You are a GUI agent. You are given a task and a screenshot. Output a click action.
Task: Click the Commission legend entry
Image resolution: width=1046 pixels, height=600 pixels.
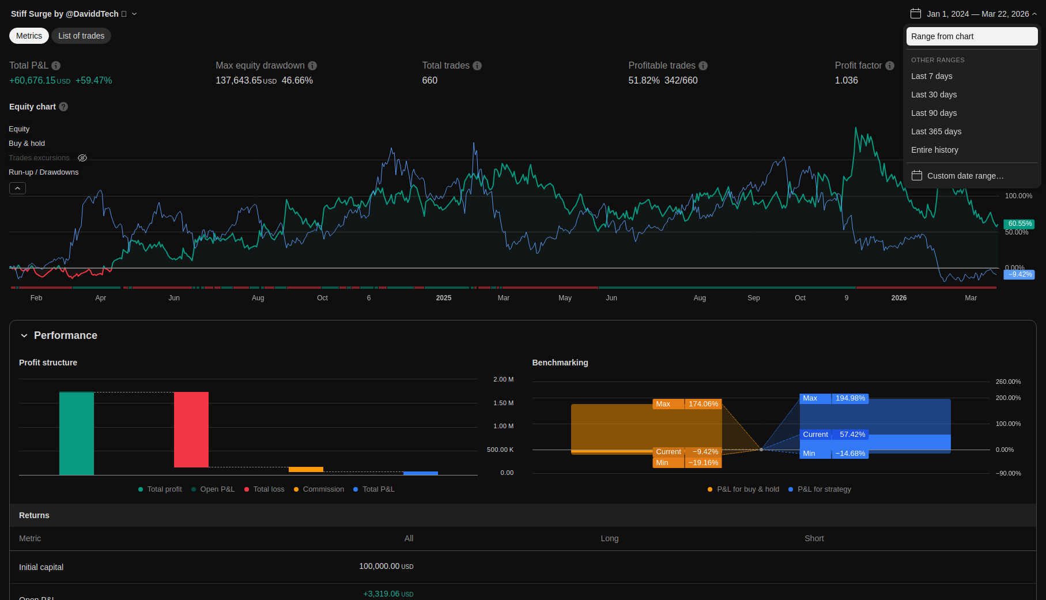[x=319, y=489]
